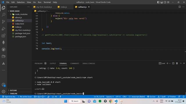186x104 pixels.
Task: Open errors and warnings status indicator
Action: click(x=40, y=96)
